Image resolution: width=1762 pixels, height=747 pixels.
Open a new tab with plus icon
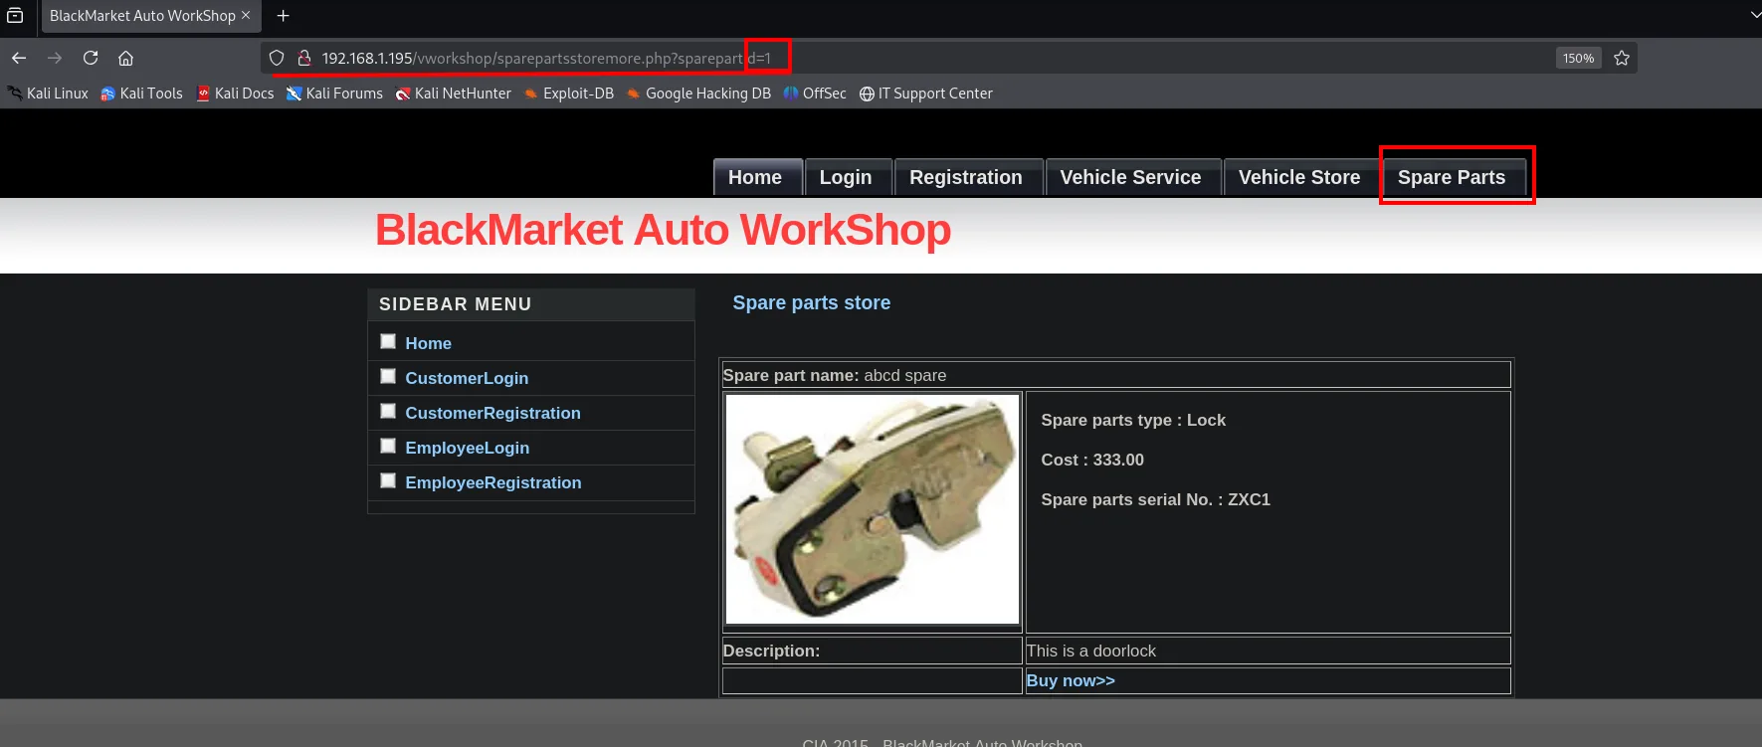[x=284, y=16]
